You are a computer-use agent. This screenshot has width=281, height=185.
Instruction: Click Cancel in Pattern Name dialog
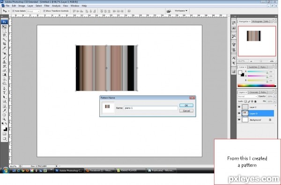point(186,111)
